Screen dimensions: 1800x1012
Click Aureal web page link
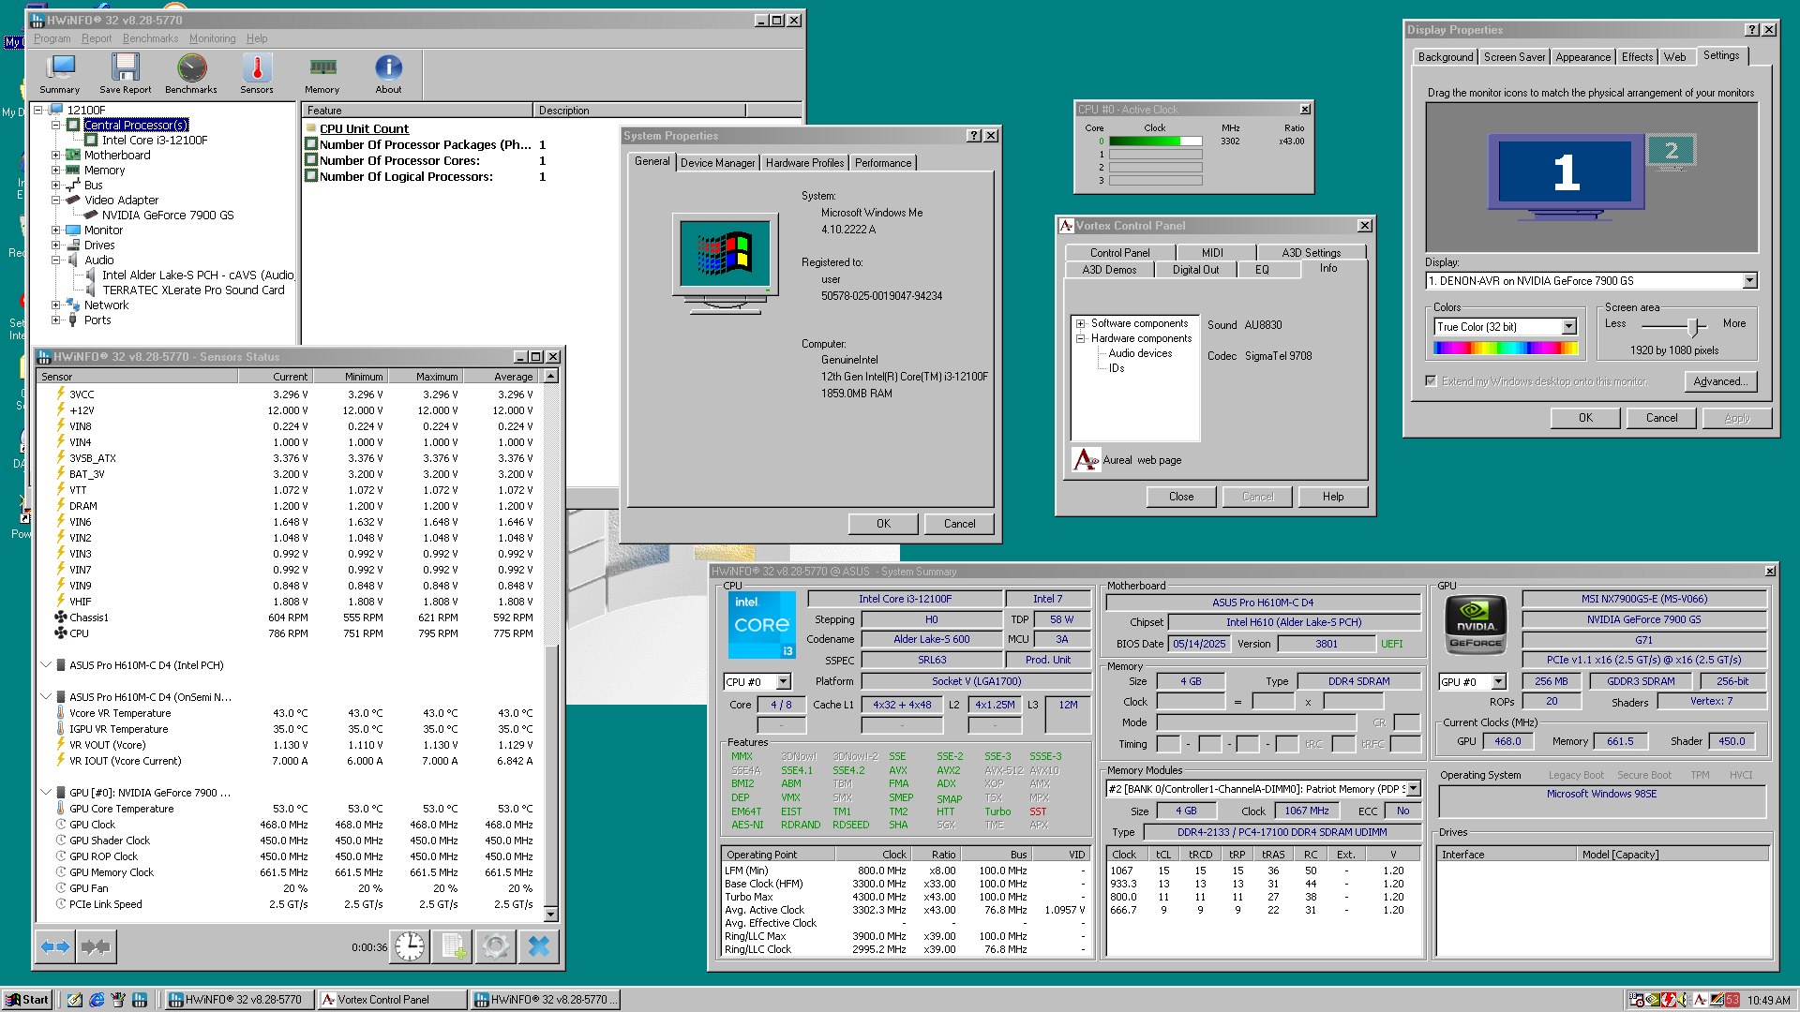[1141, 460]
